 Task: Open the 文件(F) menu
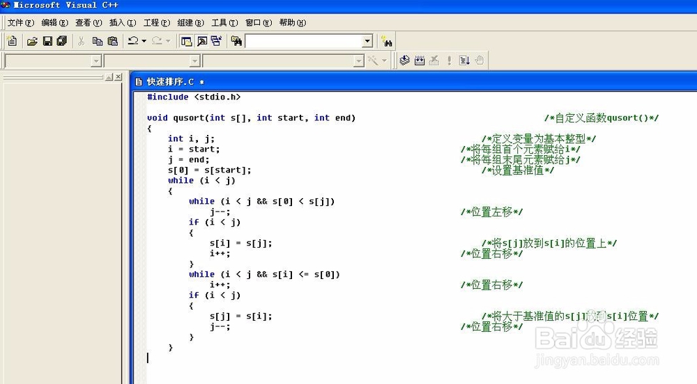point(20,23)
